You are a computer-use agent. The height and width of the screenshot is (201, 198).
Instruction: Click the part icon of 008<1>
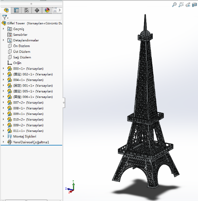tap(10, 108)
